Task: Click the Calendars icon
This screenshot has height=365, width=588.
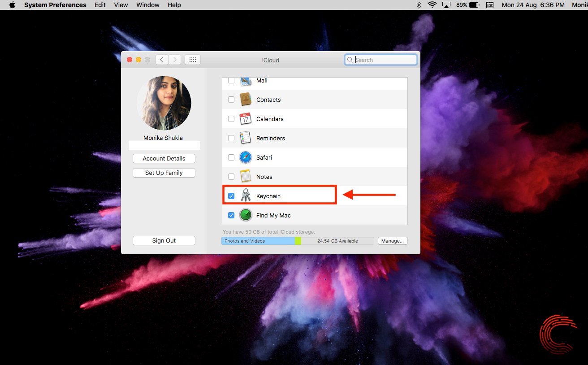Action: (x=245, y=119)
